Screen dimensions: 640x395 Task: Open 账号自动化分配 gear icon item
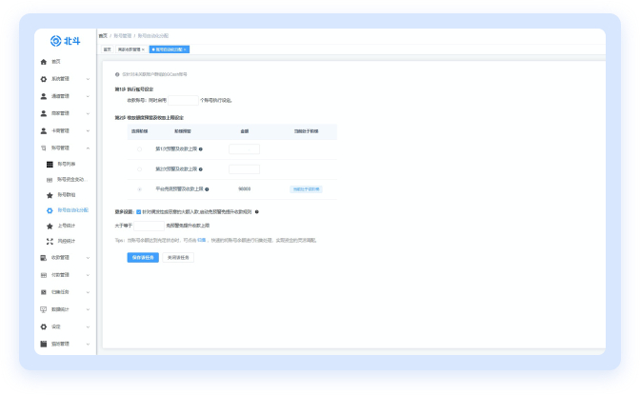(x=50, y=210)
